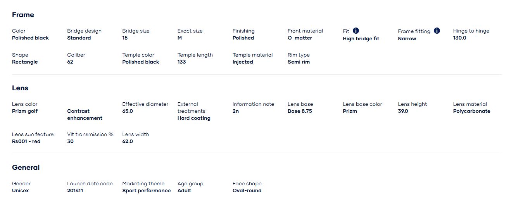Click the info icon beside Frame fitting
This screenshot has height=200, width=511.
(437, 31)
